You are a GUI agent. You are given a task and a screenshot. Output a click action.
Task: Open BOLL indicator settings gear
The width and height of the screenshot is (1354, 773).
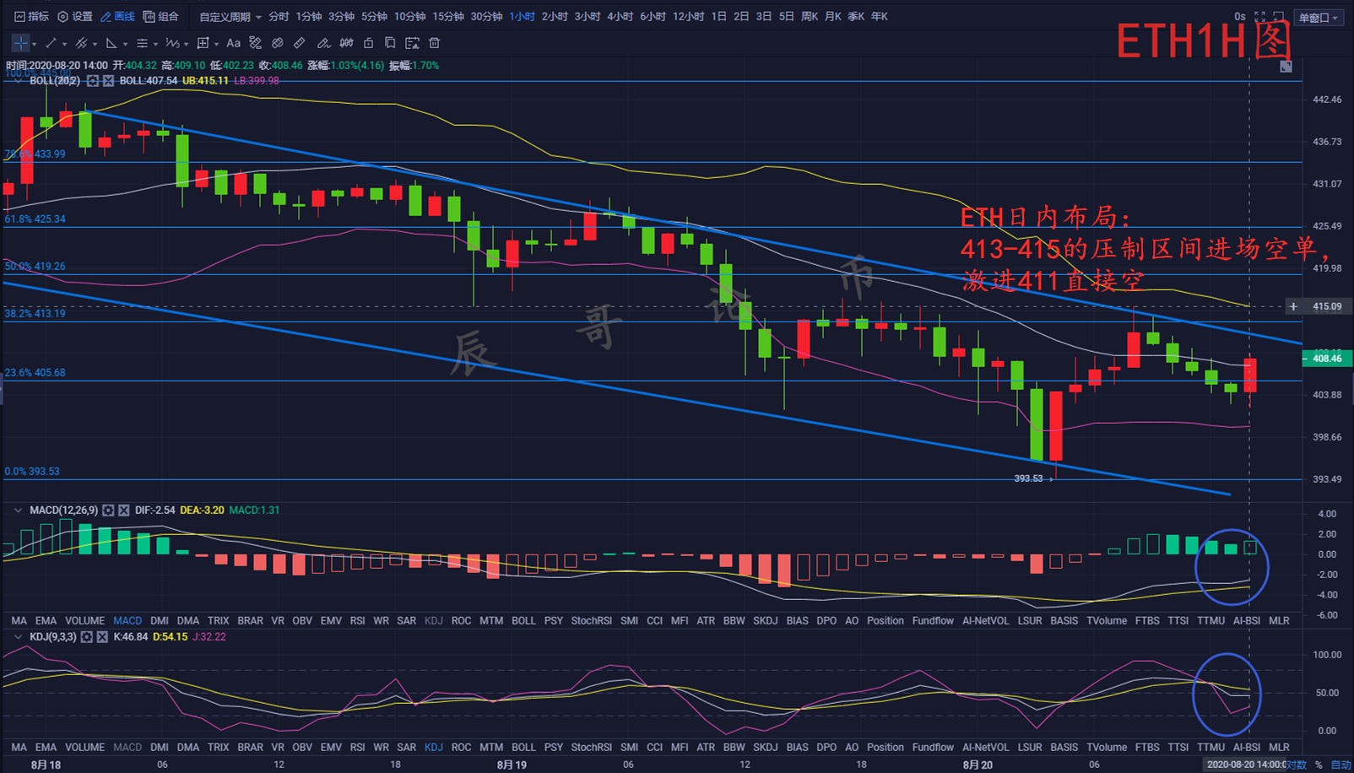point(93,81)
